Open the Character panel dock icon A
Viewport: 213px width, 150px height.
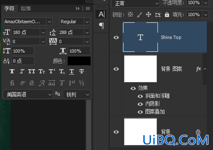click(101, 14)
